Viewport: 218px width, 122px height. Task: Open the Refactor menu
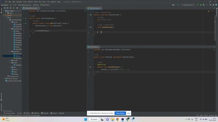[30, 2]
